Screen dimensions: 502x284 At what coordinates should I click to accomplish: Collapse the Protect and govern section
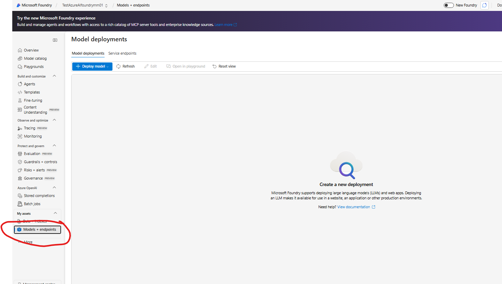[x=55, y=146]
